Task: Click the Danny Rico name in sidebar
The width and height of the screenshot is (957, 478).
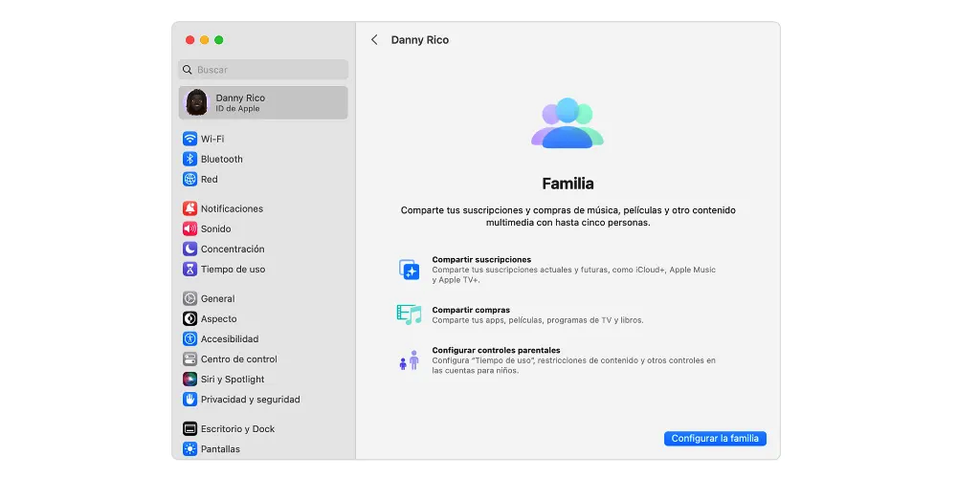Action: click(x=240, y=98)
